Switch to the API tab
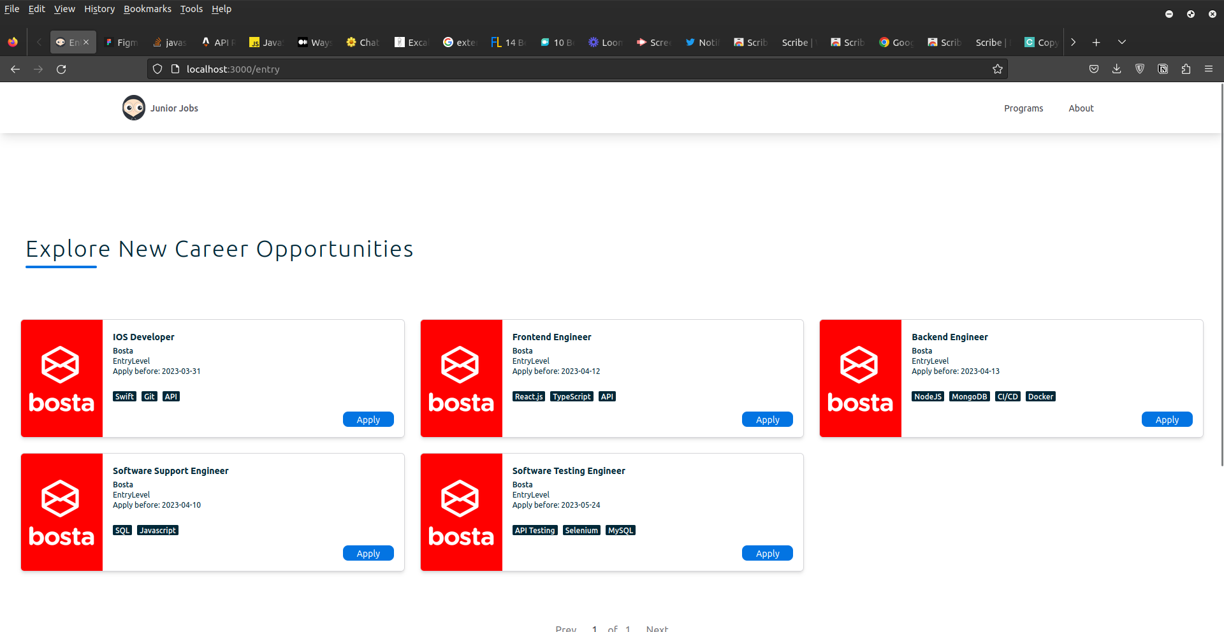 point(218,42)
